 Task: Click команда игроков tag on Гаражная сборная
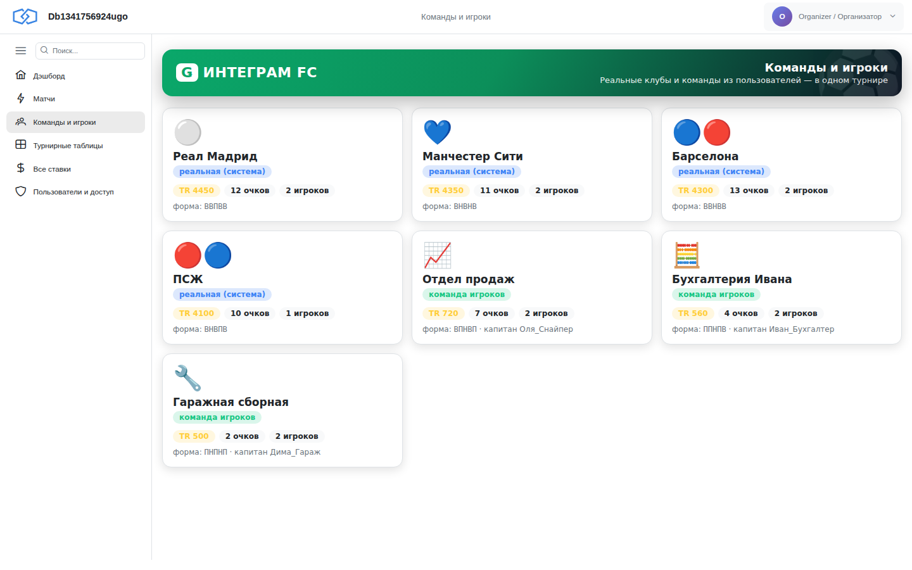coord(217,417)
